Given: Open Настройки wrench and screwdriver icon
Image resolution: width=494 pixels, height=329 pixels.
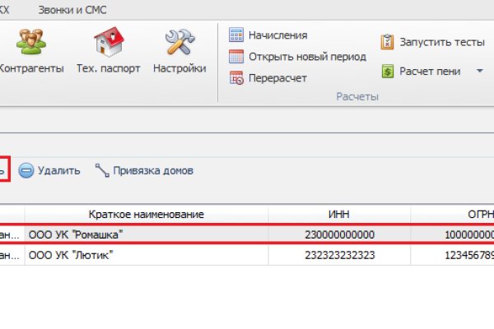Looking at the screenshot, I should 179,43.
